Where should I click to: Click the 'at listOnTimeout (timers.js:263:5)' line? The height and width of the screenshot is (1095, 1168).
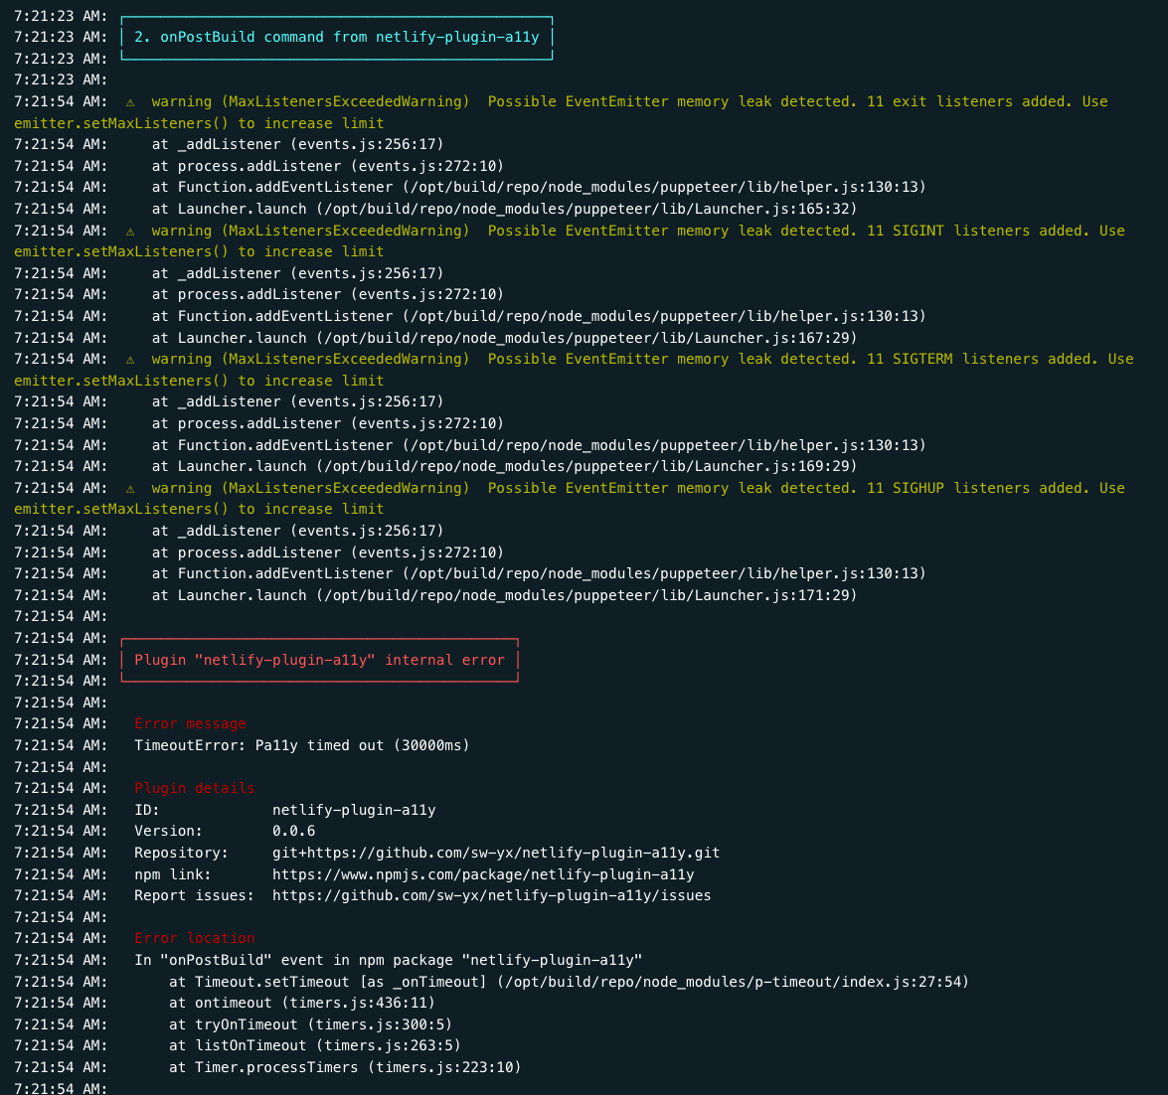point(314,1046)
